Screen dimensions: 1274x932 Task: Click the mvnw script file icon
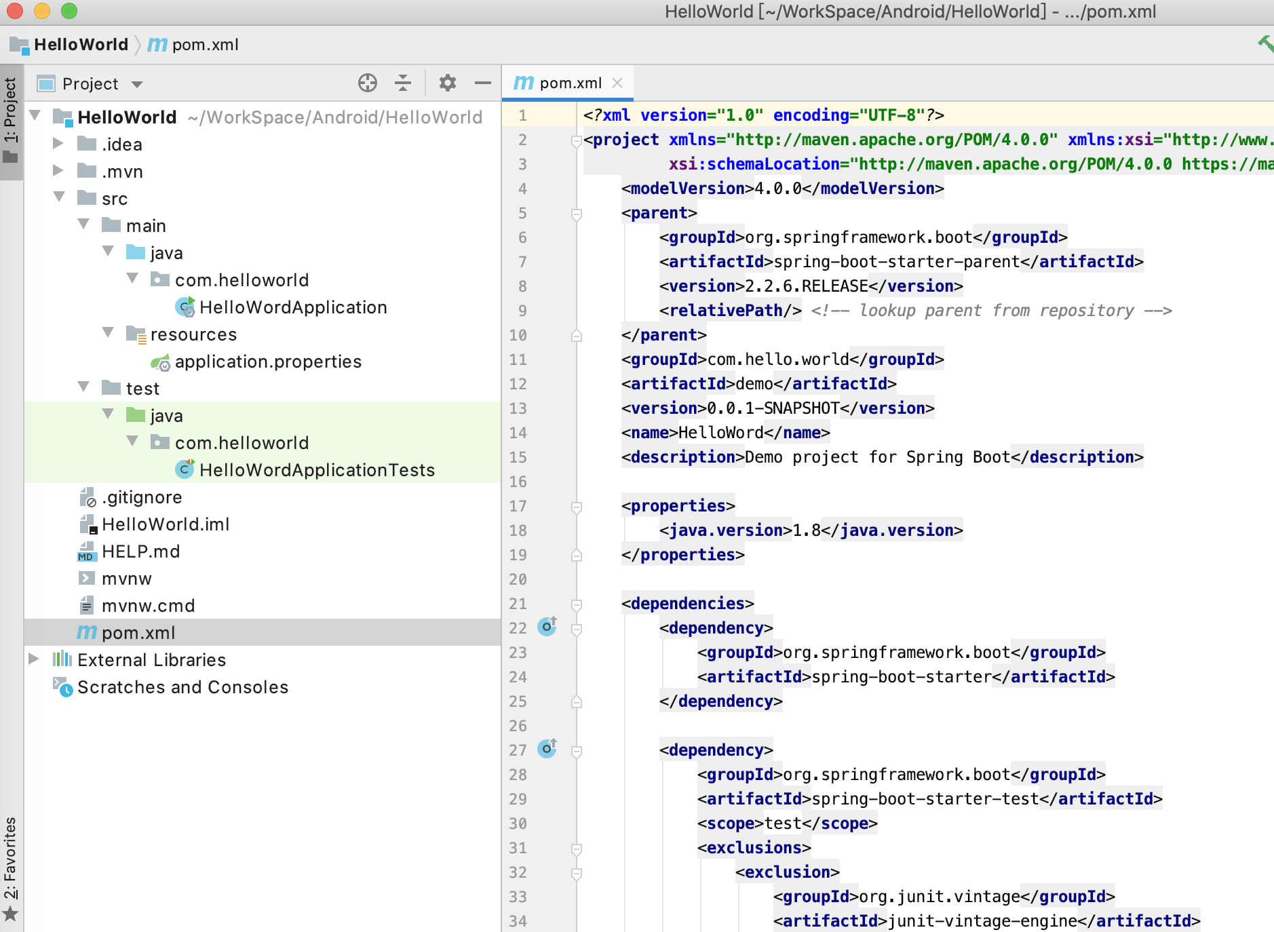pyautogui.click(x=86, y=579)
